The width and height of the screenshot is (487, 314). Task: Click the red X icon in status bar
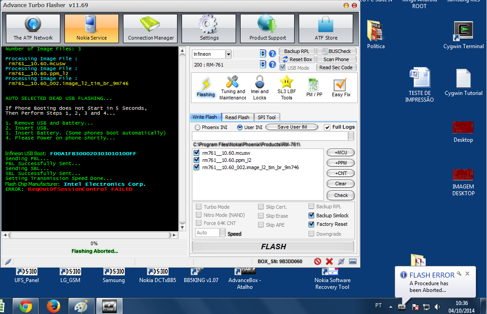pos(329,261)
